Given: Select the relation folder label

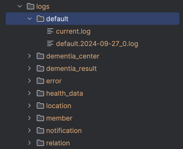Looking at the screenshot, I should tap(58, 143).
